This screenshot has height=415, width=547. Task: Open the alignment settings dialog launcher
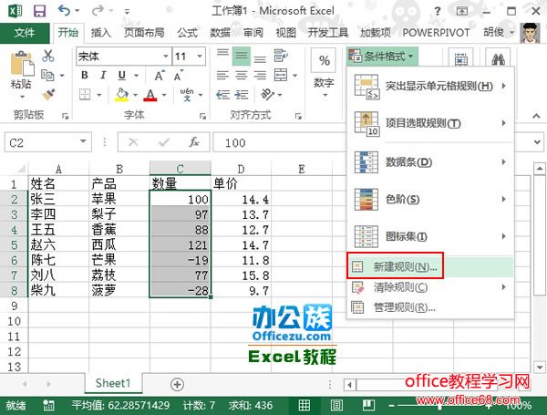click(x=298, y=116)
